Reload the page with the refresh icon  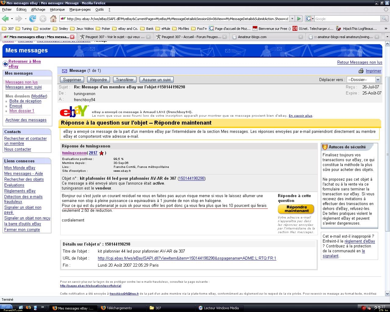(x=33, y=19)
